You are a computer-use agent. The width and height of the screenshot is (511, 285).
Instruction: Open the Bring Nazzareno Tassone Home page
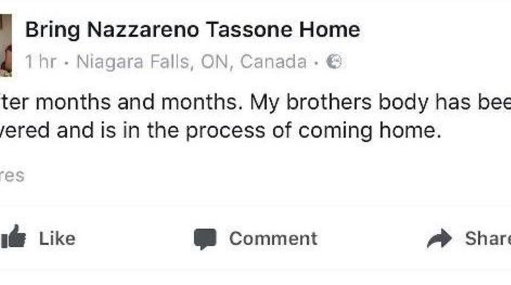point(192,30)
